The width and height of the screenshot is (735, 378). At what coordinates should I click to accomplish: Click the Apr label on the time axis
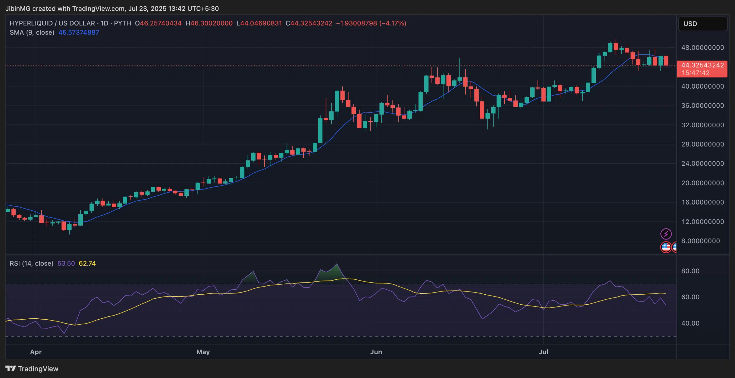tap(36, 352)
